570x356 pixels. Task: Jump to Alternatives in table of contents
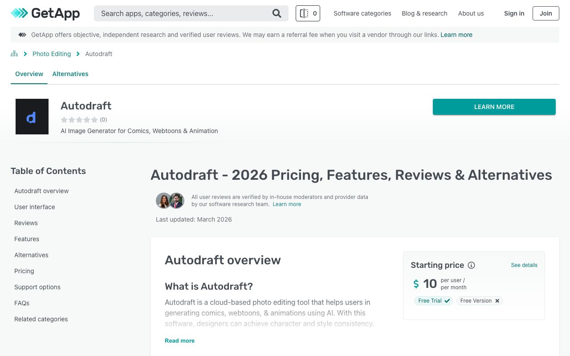(31, 255)
